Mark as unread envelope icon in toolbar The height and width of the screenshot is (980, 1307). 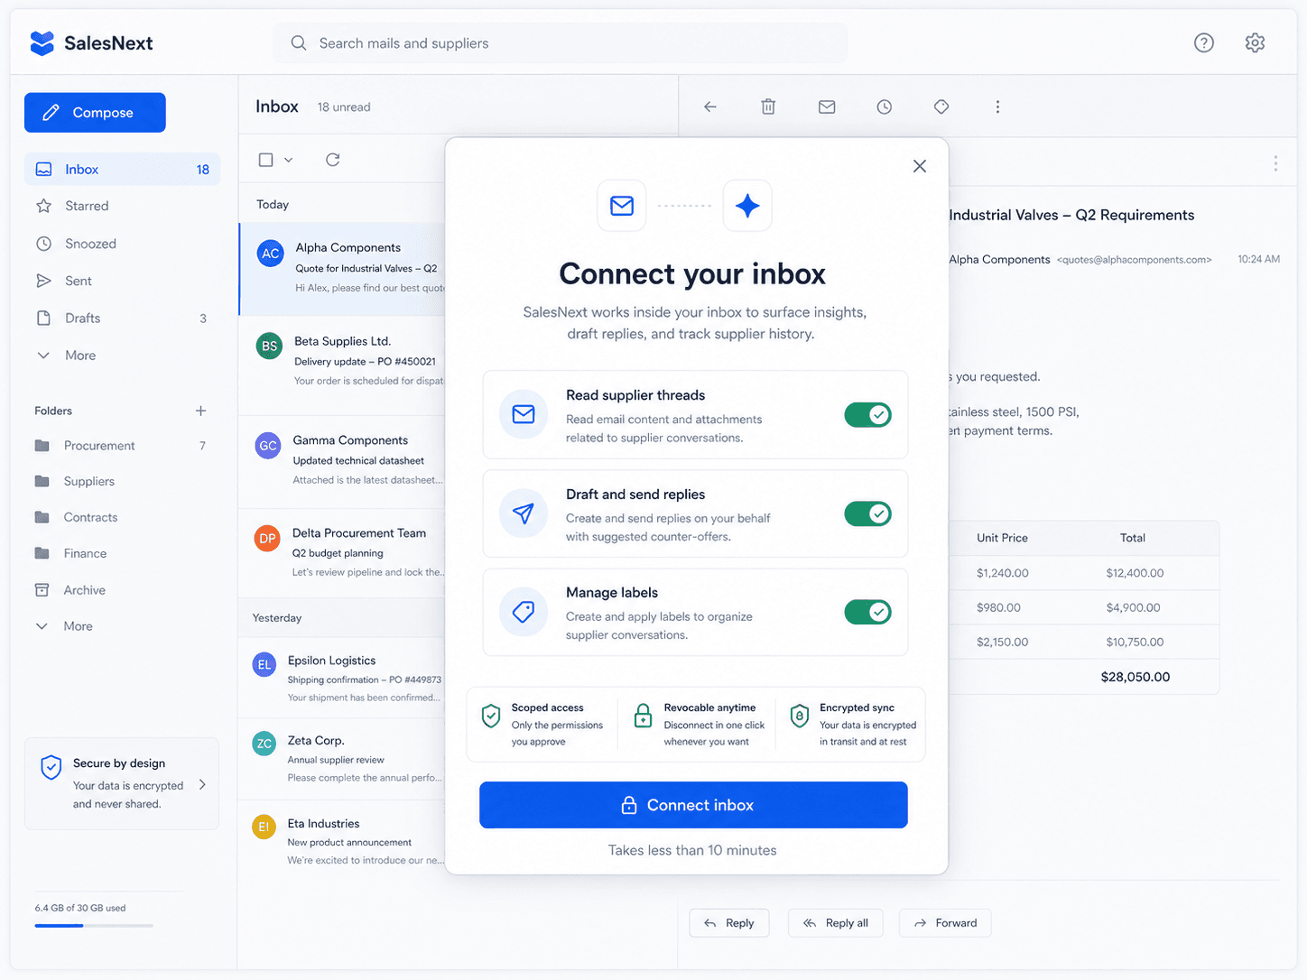pos(827,106)
